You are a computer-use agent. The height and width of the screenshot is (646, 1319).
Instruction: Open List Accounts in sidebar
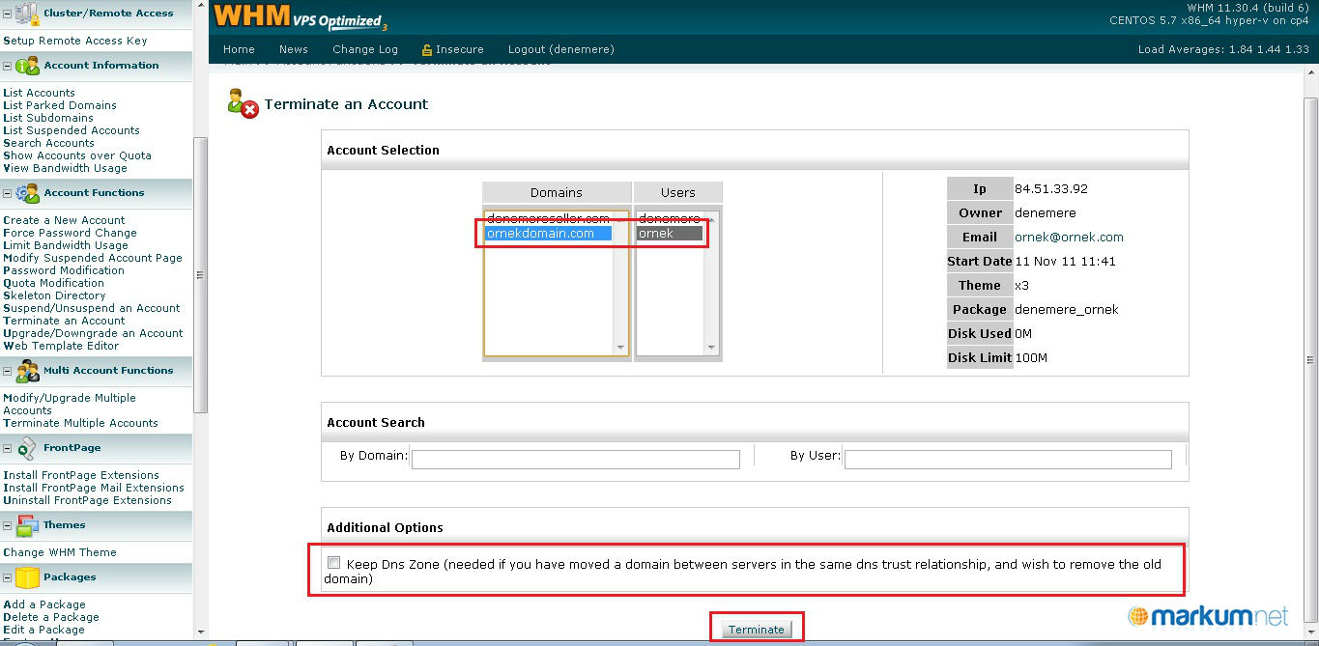(39, 93)
